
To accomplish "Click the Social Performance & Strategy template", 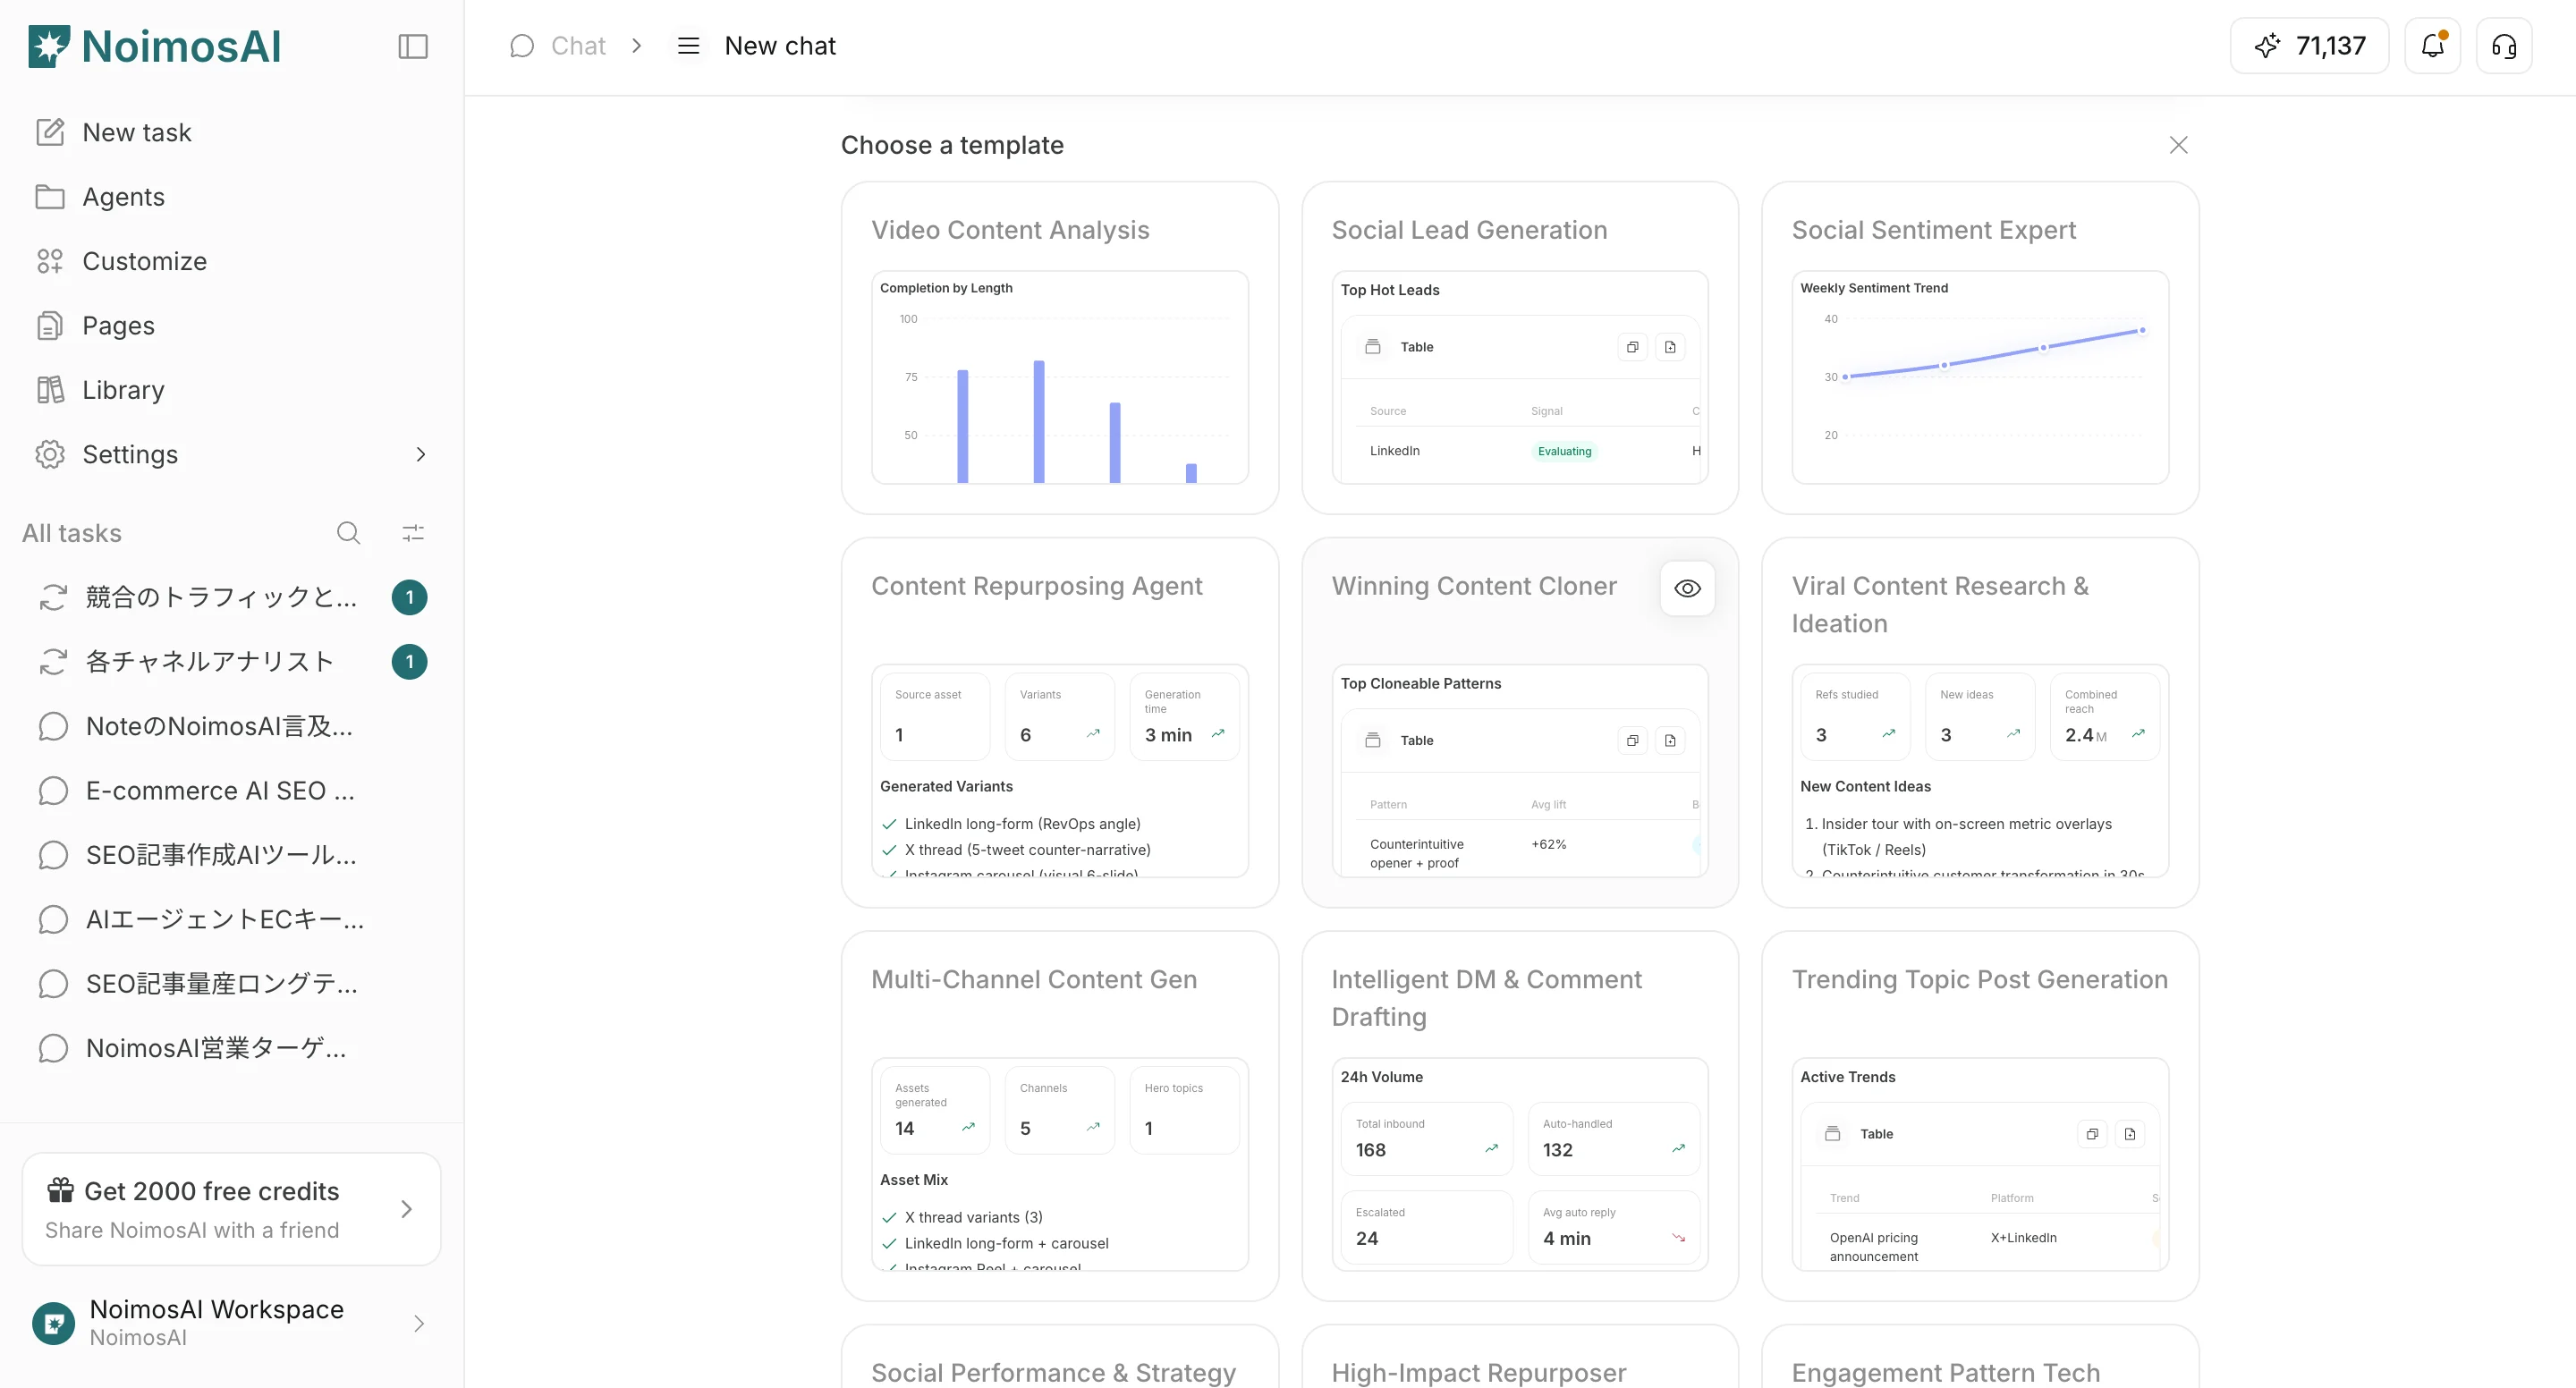I will pos(1060,1357).
